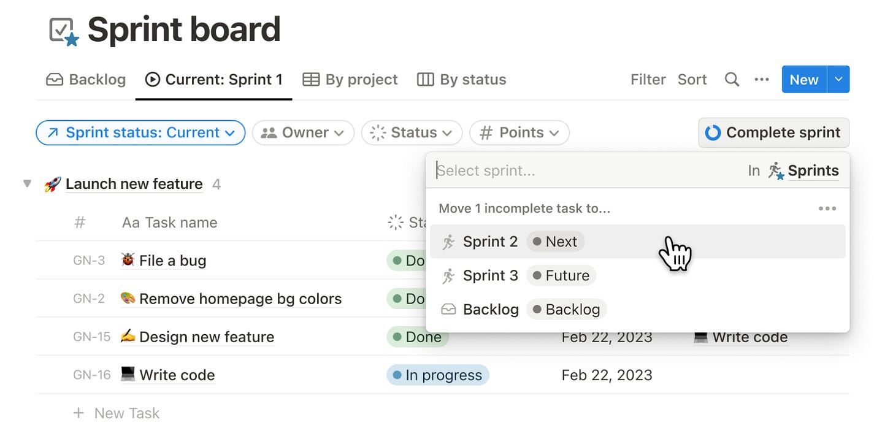The height and width of the screenshot is (447, 893).
Task: Select Sprint 2 Next in the list
Action: [638, 242]
